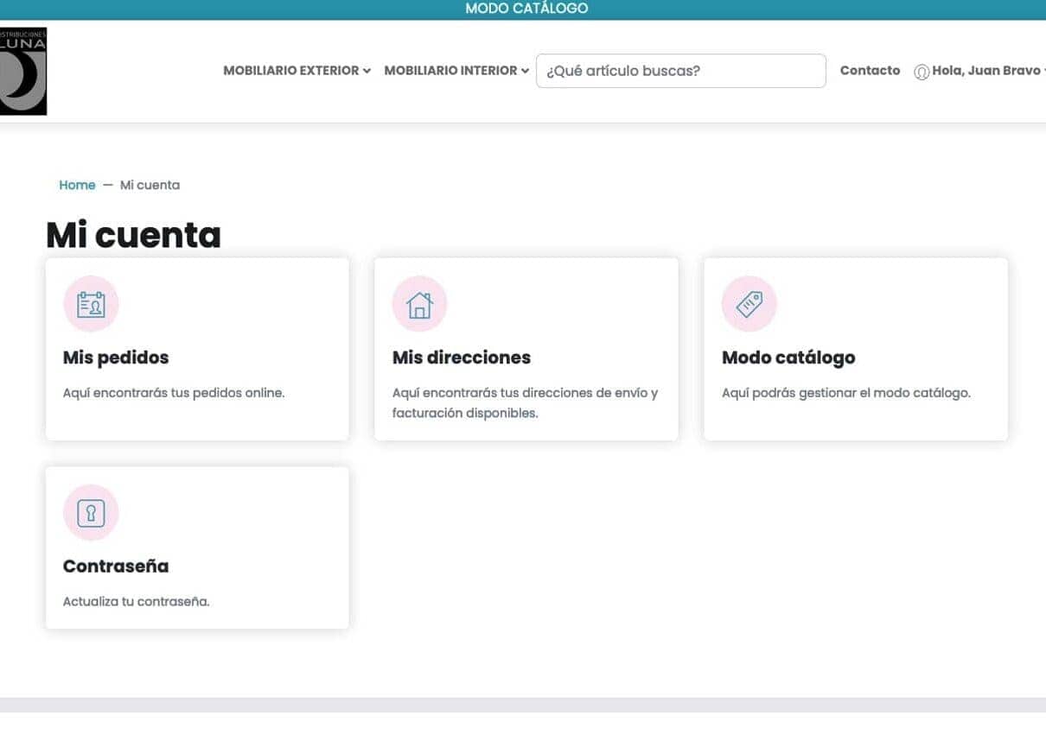Open the Contacto menu item
Screen dimensions: 1046x747
pyautogui.click(x=870, y=71)
